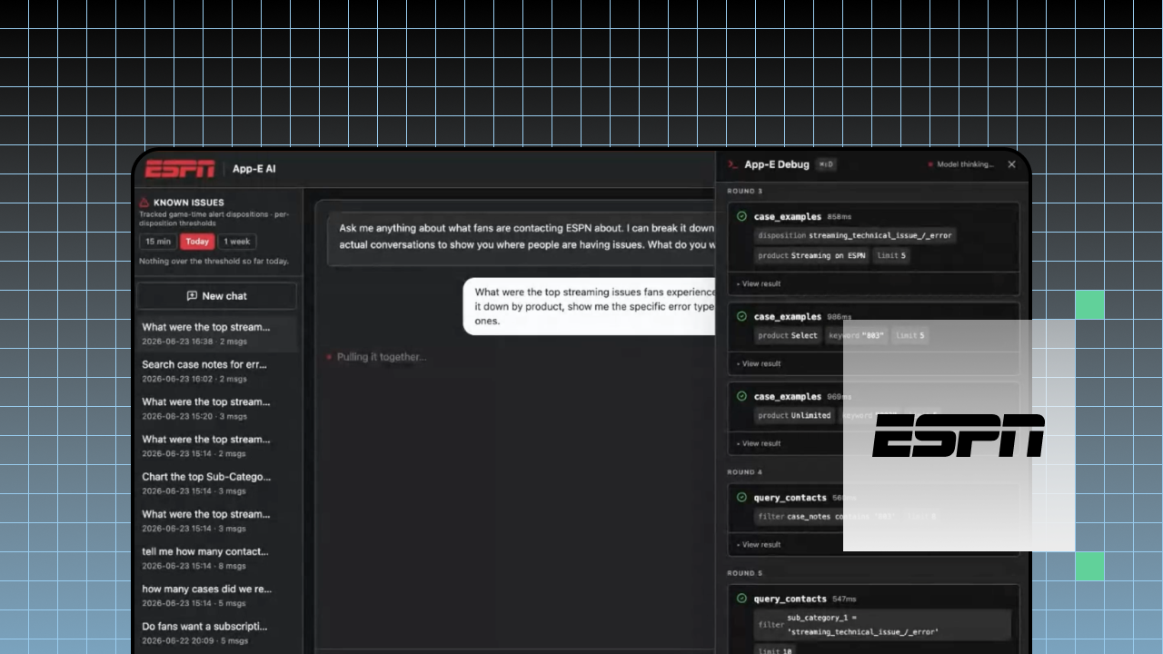Click the disposition streaming_technical_issue_/_error parameter chip

point(855,235)
